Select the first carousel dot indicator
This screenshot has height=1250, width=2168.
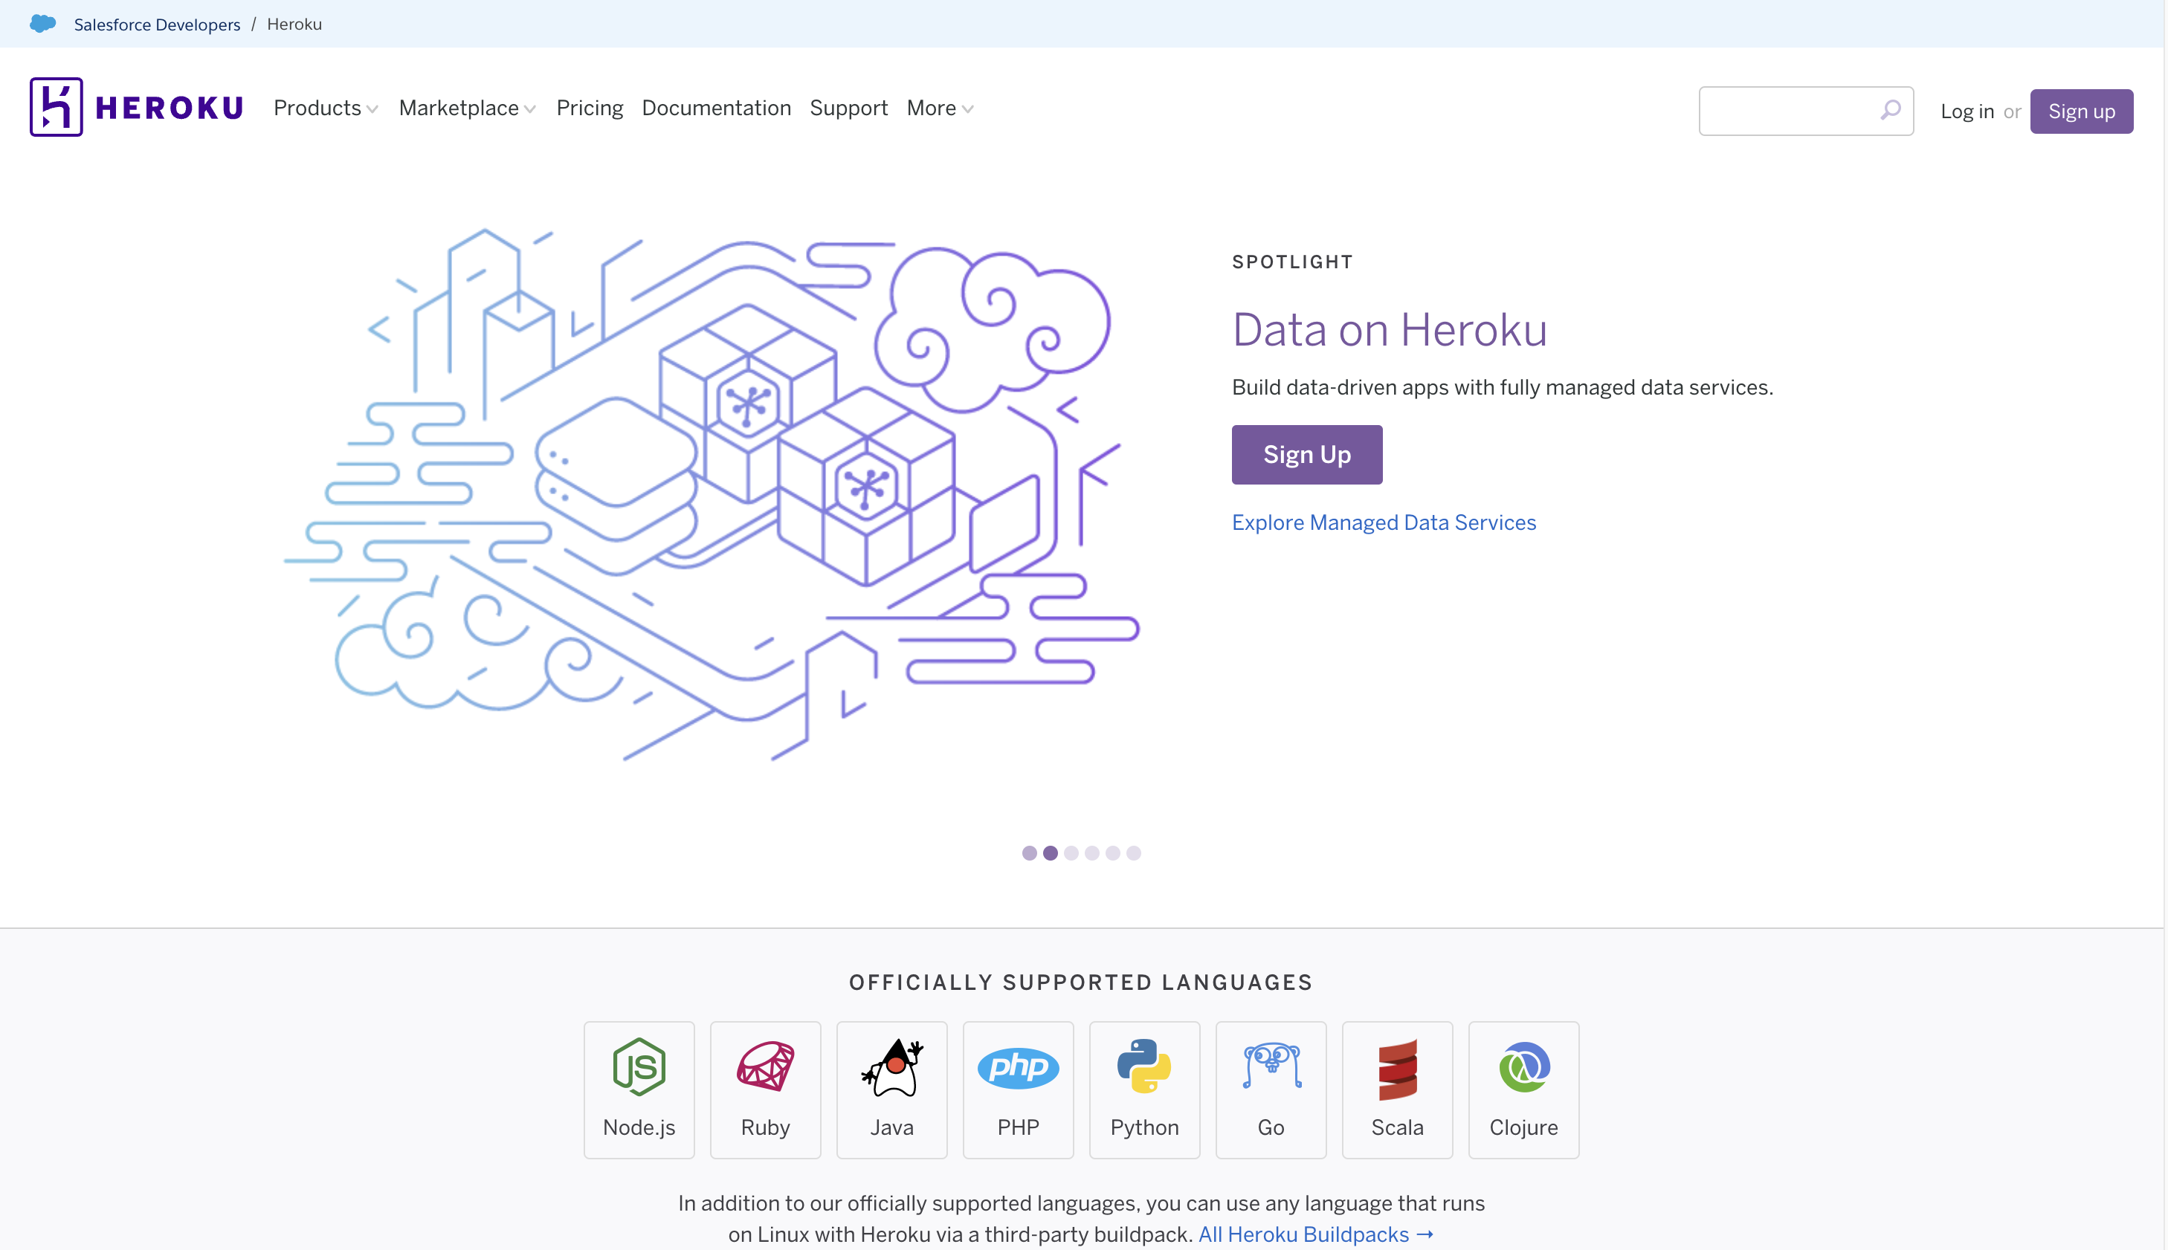tap(1029, 852)
